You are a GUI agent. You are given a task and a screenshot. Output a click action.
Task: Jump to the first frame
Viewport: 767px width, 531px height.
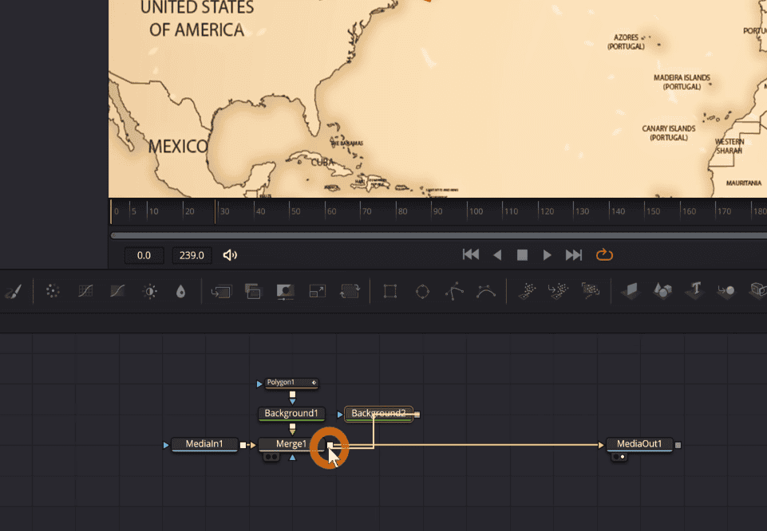[x=471, y=254]
